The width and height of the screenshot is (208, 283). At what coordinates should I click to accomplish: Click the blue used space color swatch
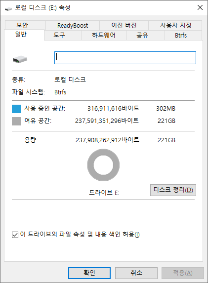(x=16, y=109)
